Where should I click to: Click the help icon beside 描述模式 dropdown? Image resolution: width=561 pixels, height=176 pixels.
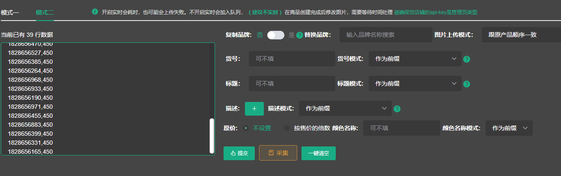coord(397,109)
